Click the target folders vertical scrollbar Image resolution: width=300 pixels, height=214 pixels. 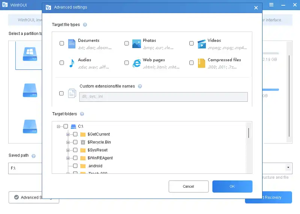pos(249,133)
